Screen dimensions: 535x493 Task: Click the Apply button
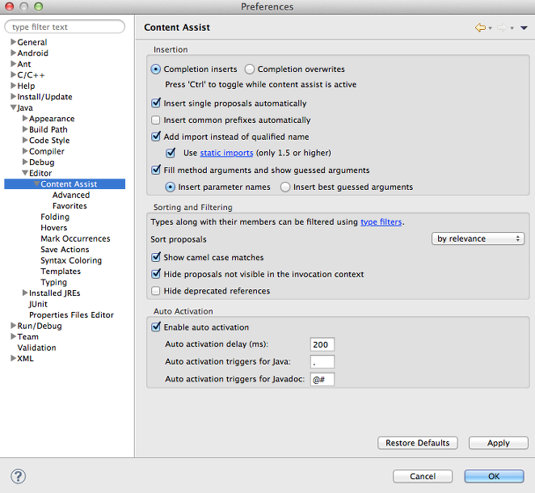(498, 443)
